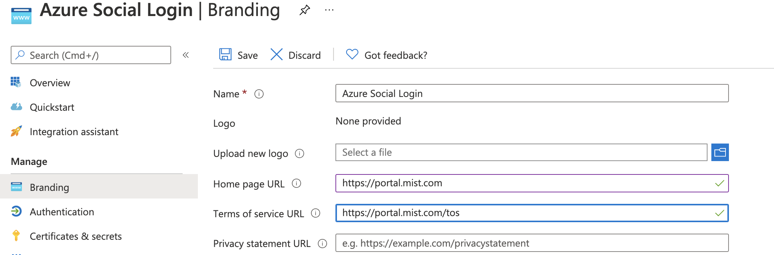
Task: Open the Got feedback? link
Action: pos(387,55)
